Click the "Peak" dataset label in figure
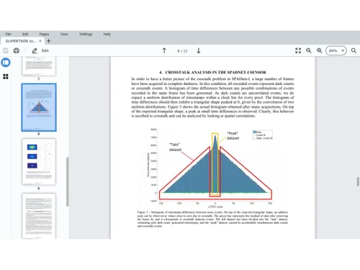 pyautogui.click(x=233, y=135)
